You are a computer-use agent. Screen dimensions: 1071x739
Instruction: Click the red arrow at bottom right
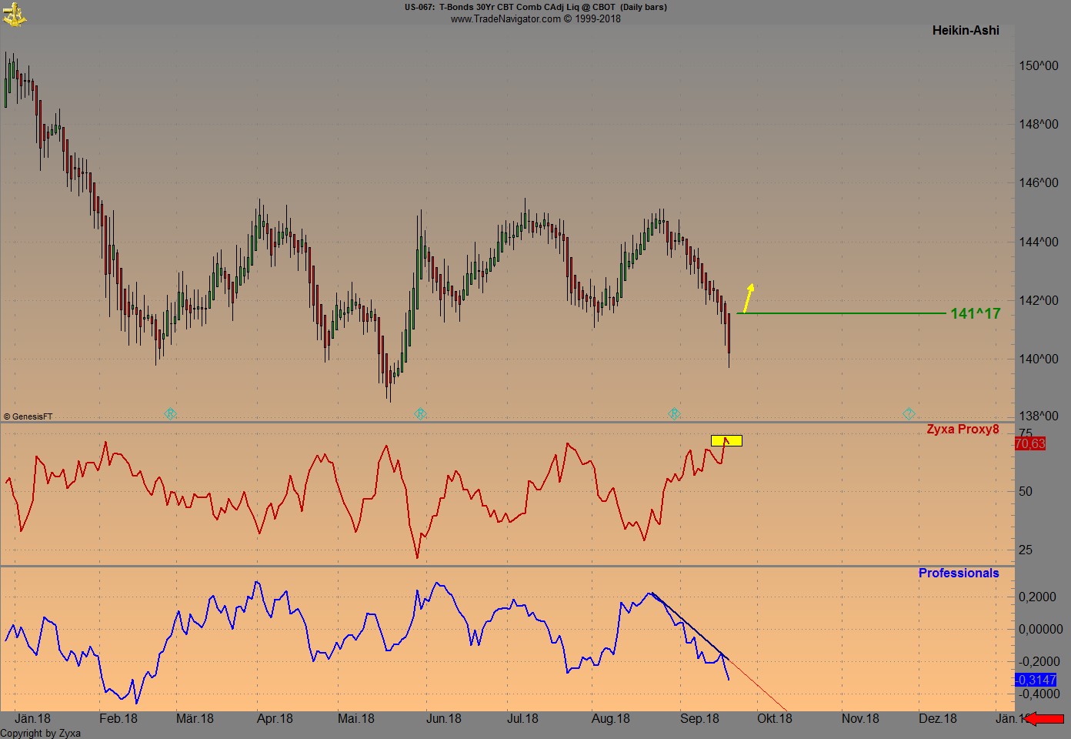point(1046,719)
